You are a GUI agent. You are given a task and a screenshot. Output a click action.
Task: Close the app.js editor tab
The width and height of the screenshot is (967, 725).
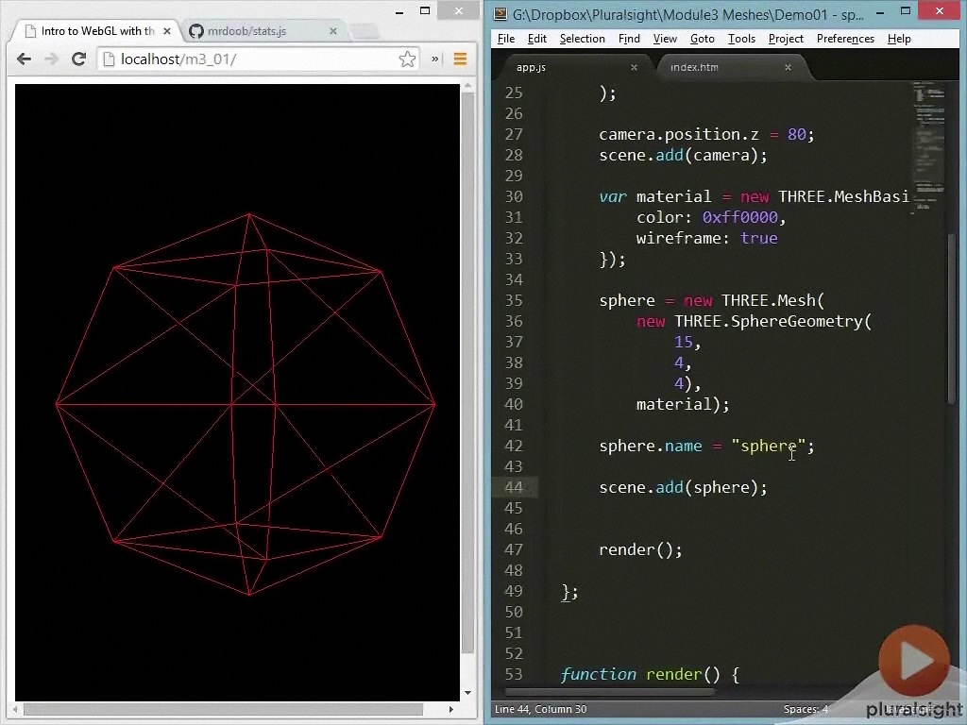(634, 67)
